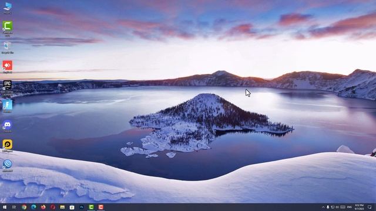Open File Explorer from the taskbar

tap(62, 207)
